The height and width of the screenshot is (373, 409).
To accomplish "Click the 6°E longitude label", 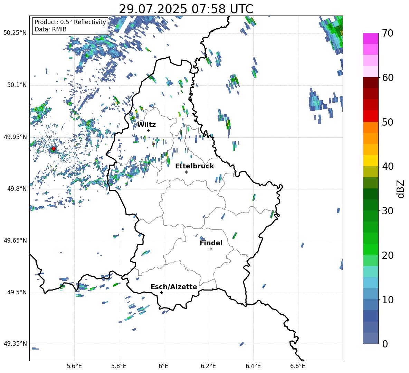I will click(x=163, y=366).
